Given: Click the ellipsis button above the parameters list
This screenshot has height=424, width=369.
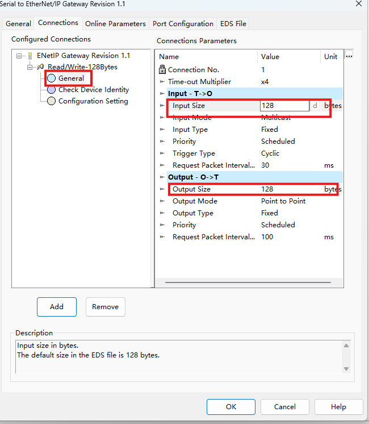Looking at the screenshot, I should pyautogui.click(x=349, y=55).
